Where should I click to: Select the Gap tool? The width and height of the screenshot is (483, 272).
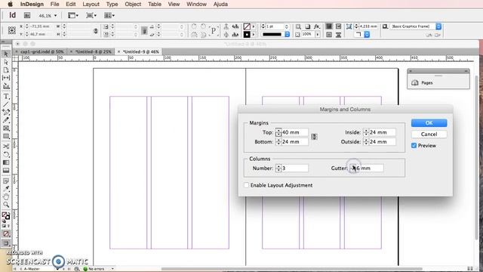tap(6, 78)
